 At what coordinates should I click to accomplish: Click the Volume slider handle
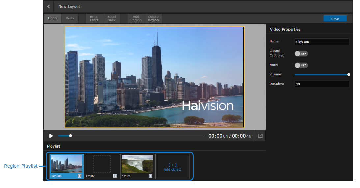349,75
